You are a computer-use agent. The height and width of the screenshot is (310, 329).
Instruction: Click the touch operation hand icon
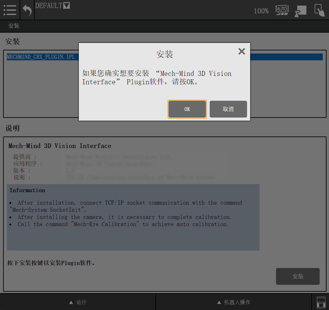point(320,10)
